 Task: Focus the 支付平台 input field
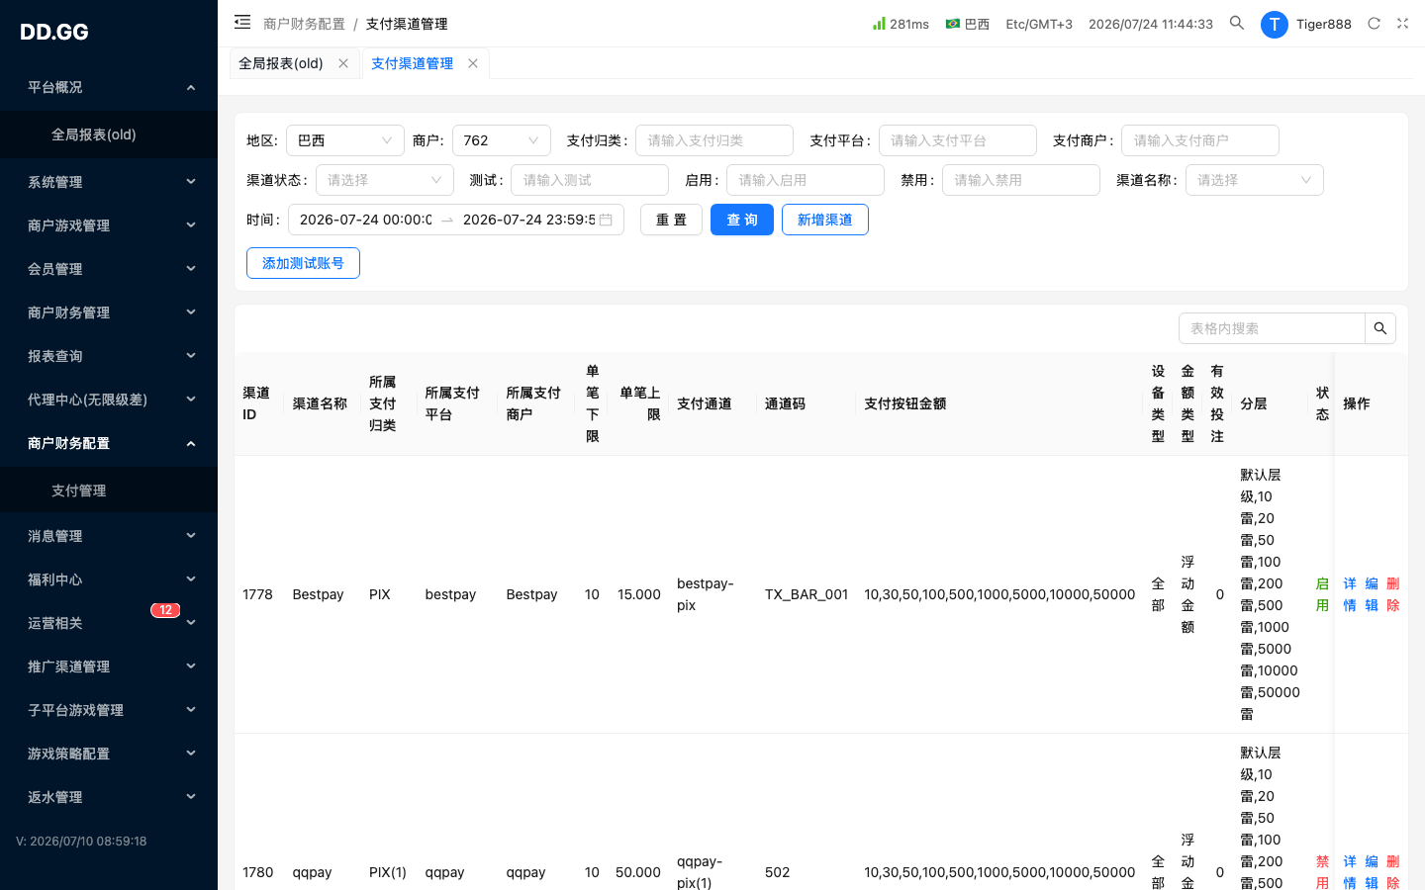coord(957,140)
